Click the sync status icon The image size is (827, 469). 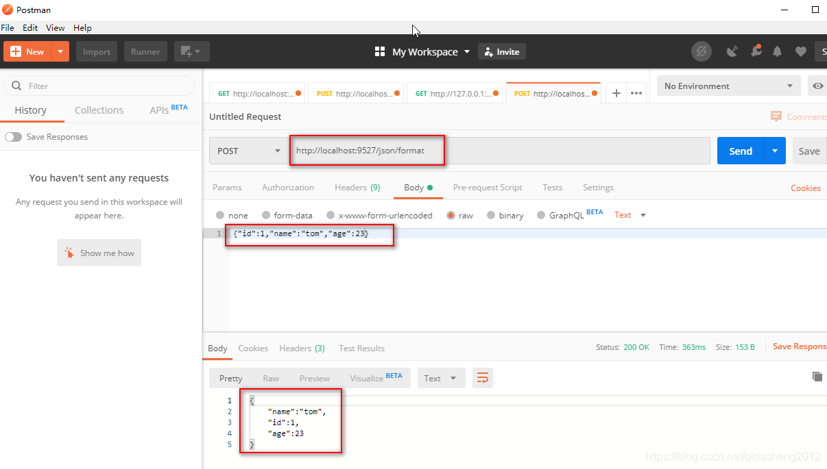click(701, 51)
